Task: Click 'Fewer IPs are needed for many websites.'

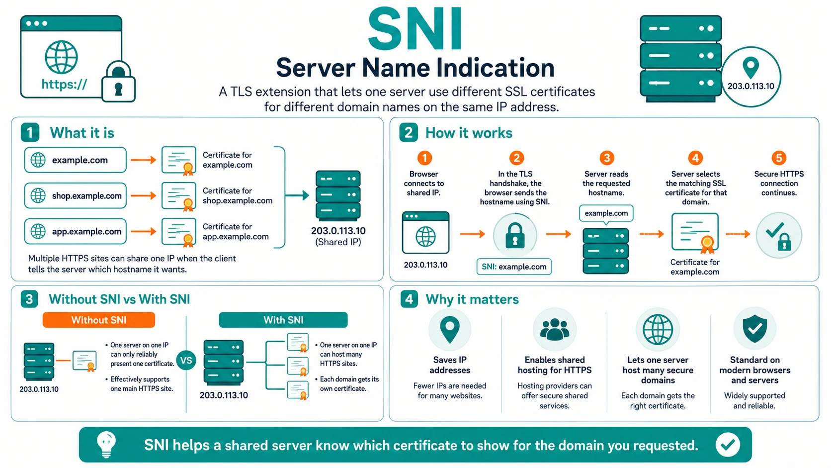Action: point(450,390)
